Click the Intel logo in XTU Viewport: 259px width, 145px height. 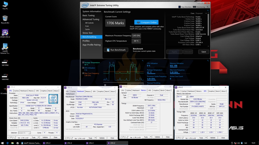[x=85, y=5]
